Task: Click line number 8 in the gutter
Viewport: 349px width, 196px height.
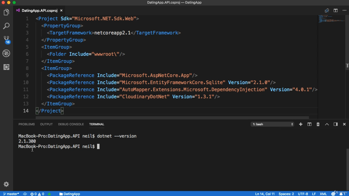Action: (27, 68)
